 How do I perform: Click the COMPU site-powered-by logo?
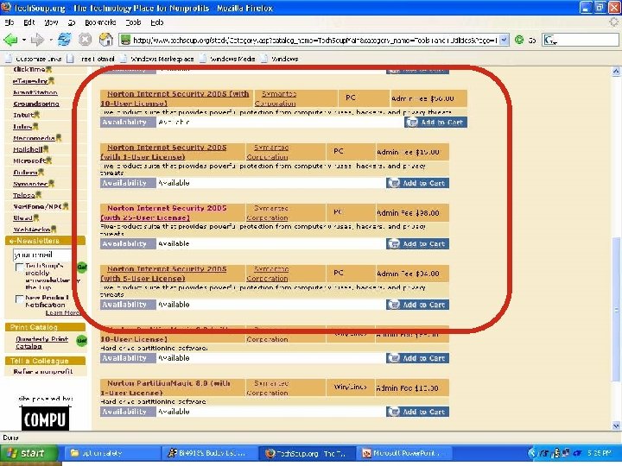[x=45, y=419]
